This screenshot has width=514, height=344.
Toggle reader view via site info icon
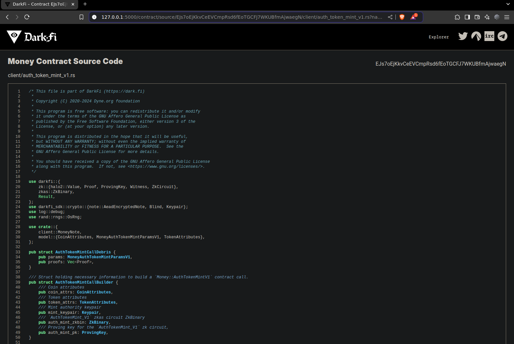tap(94, 17)
